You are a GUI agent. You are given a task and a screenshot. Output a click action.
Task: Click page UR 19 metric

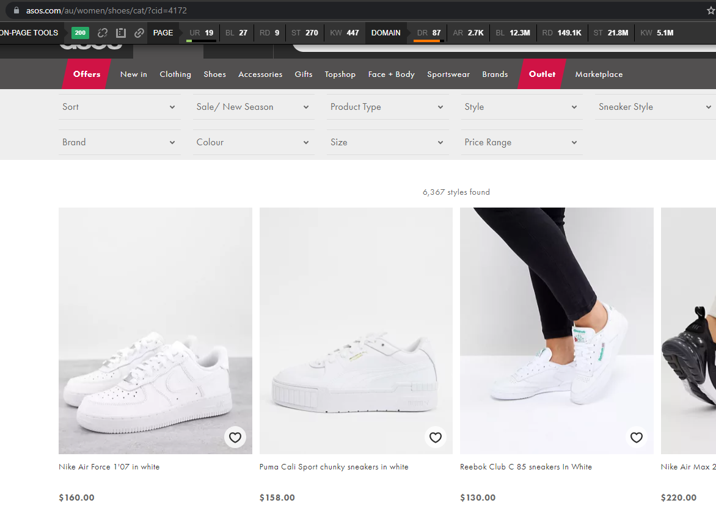(x=202, y=33)
